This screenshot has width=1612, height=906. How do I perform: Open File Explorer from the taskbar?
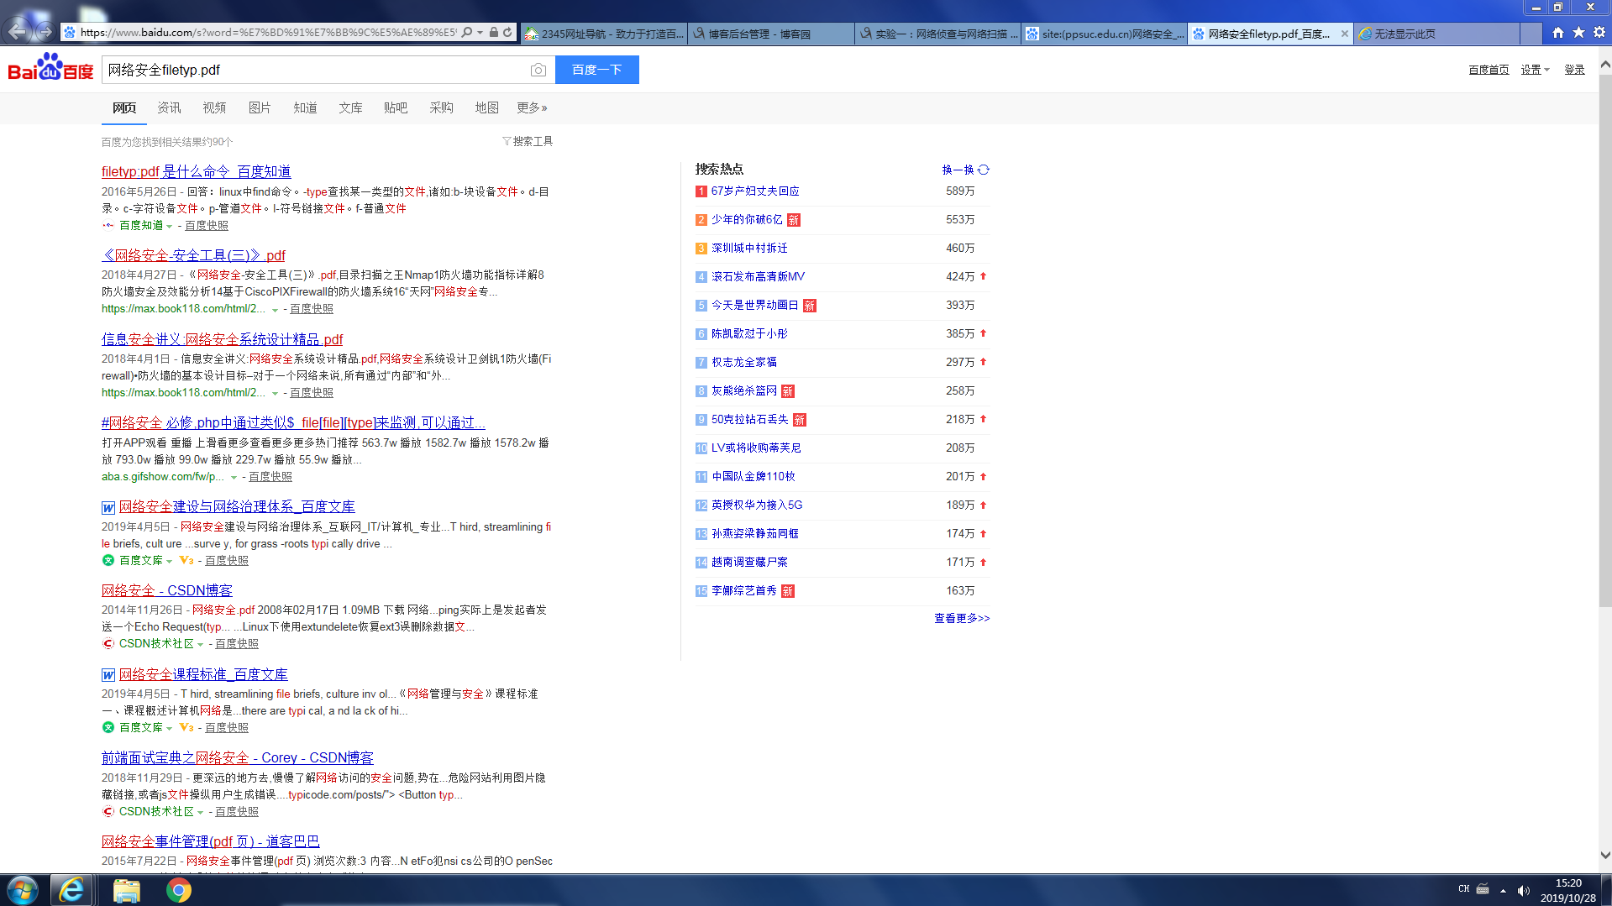(x=126, y=890)
